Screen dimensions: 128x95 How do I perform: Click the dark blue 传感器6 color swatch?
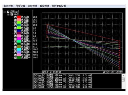pyautogui.click(x=19, y=30)
